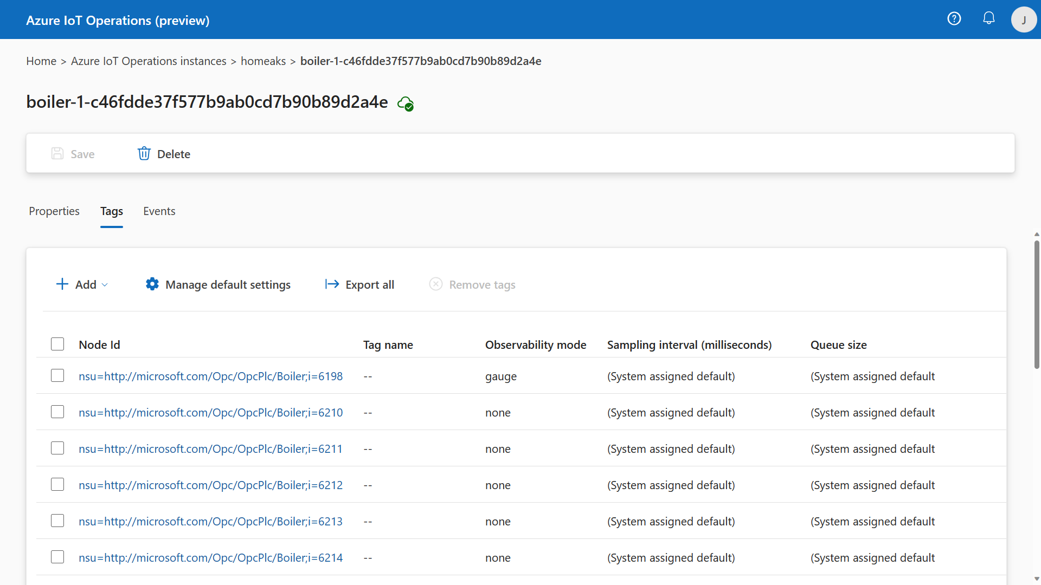
Task: Switch to the Events tab
Action: tap(159, 211)
